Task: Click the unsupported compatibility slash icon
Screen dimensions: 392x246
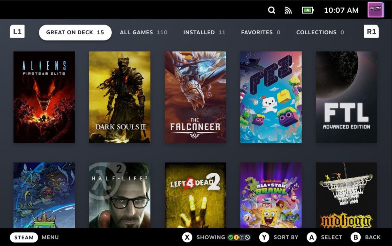Action: [247, 238]
